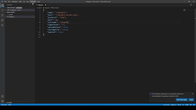Open the Go menu

click(x=24, y=2)
